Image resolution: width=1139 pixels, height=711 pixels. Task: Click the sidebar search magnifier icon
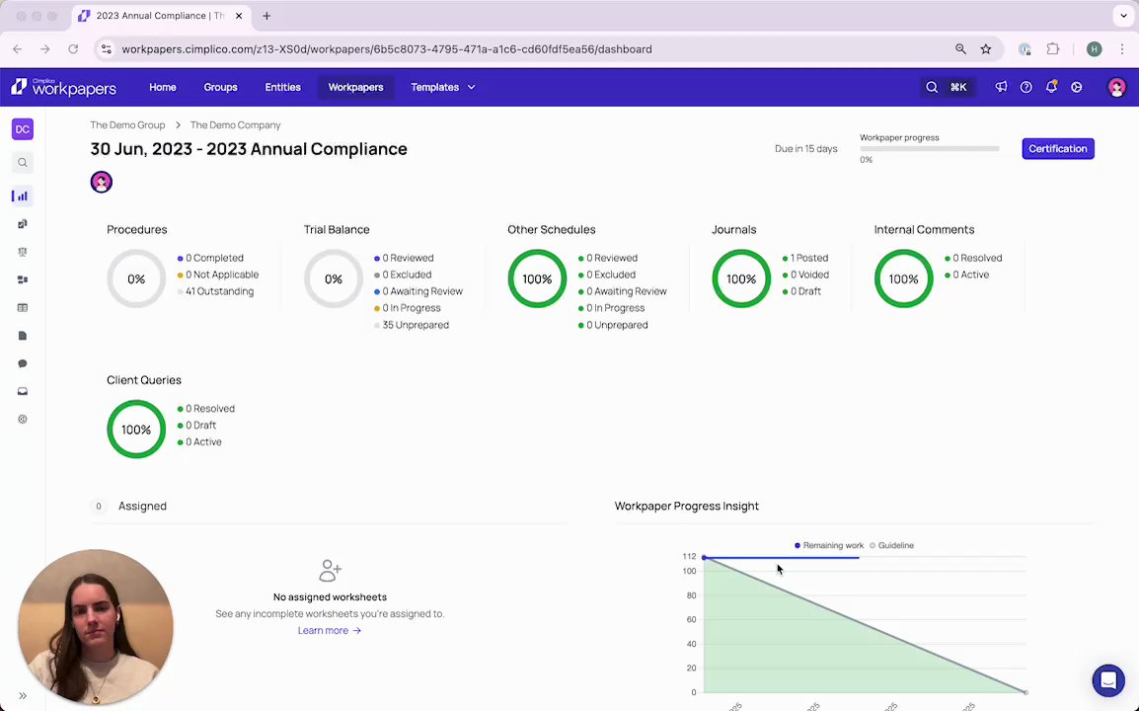point(23,163)
